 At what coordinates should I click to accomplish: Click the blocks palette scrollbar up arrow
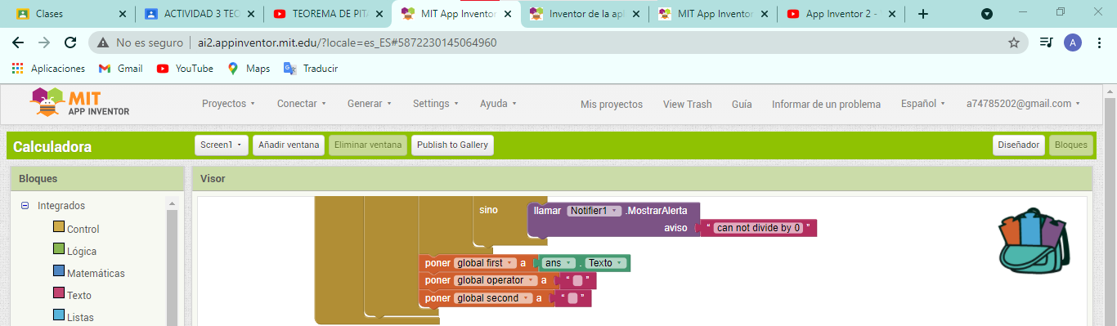pyautogui.click(x=172, y=203)
